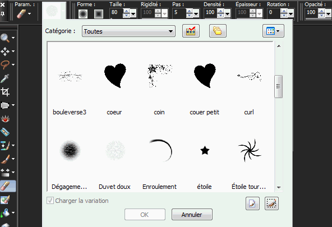Screen dimensions: 332x227
Task: Choose the square brush shape
Action: 99,14
